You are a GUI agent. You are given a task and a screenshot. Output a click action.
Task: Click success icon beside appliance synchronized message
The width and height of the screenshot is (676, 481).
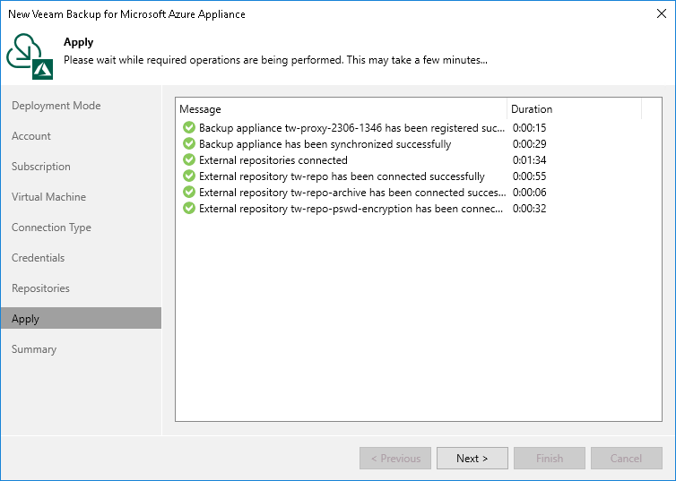188,144
